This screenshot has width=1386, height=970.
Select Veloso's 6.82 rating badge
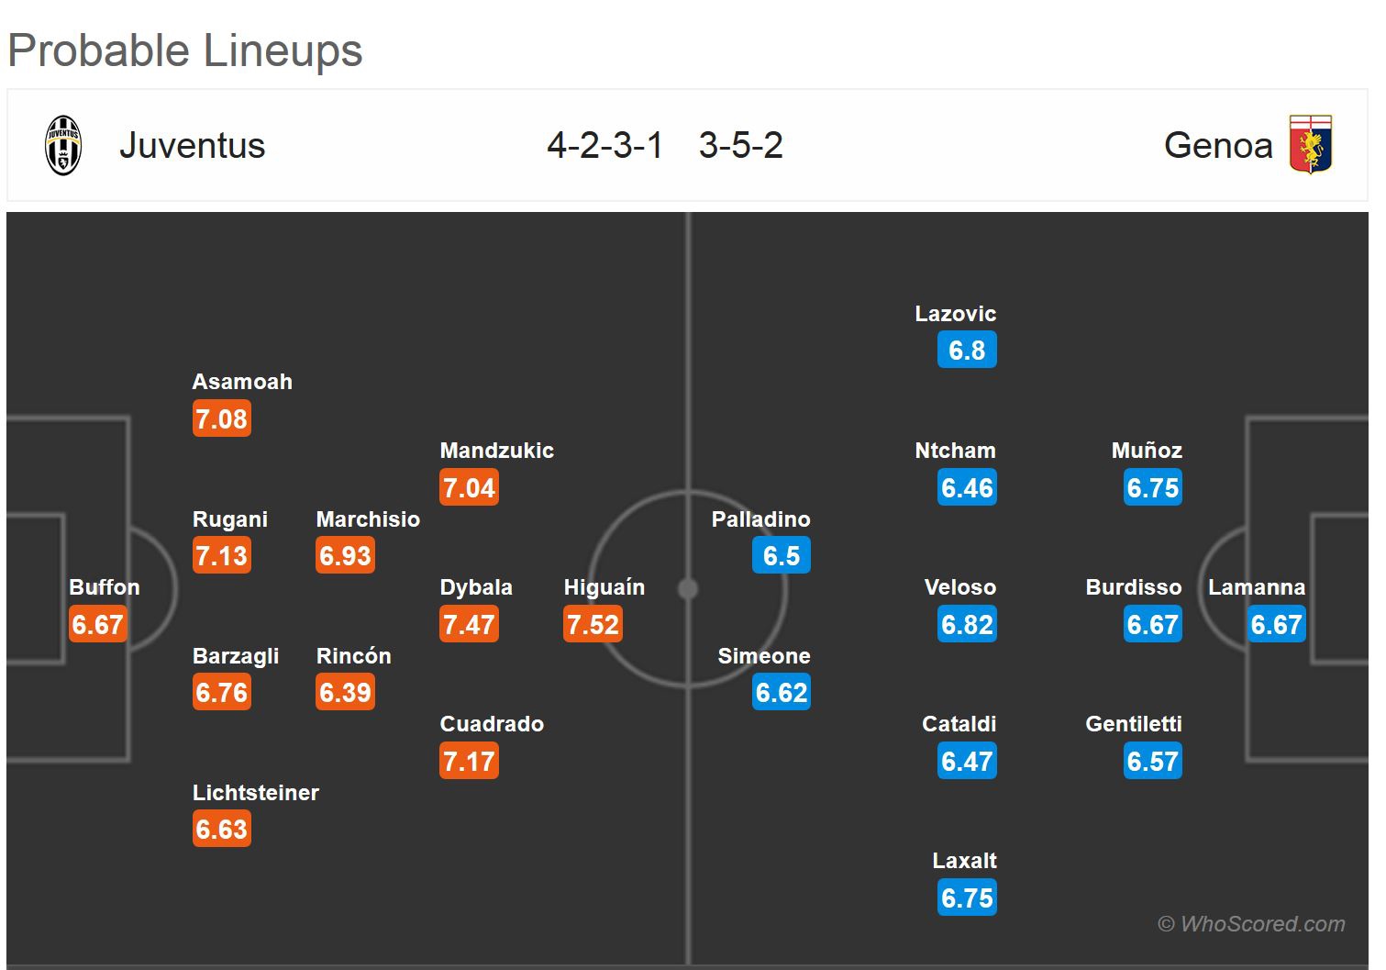click(x=967, y=625)
